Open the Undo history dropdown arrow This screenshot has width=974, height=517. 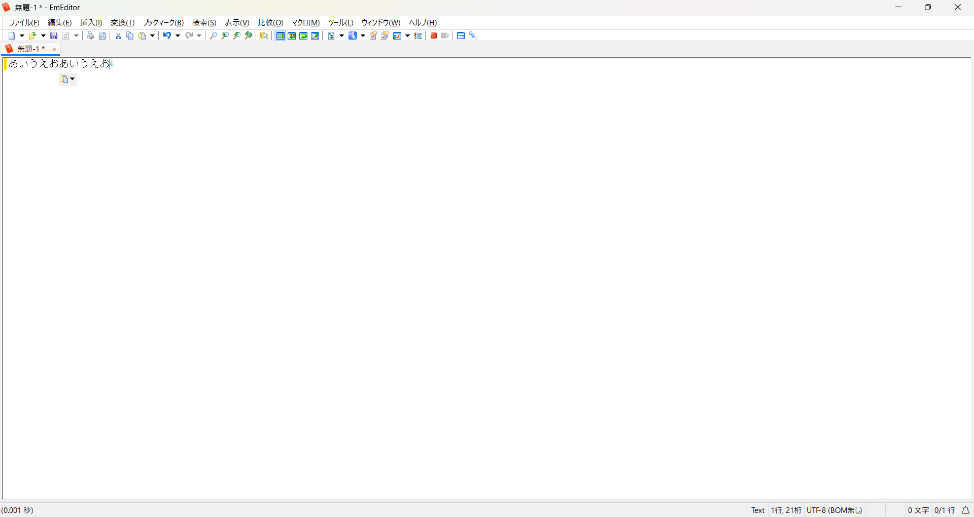click(178, 35)
